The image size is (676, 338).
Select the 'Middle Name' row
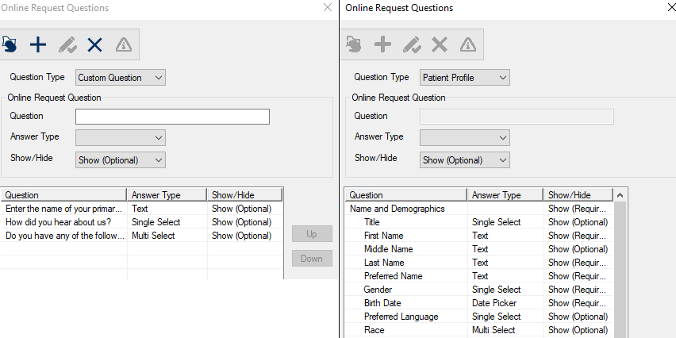[479, 249]
